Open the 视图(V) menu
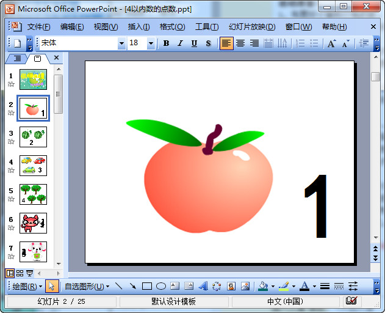 pyautogui.click(x=106, y=26)
